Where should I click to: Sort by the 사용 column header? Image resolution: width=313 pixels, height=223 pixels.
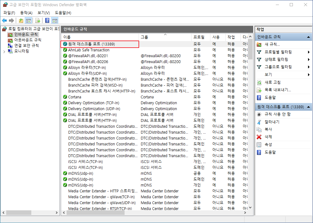pyautogui.click(x=218, y=37)
